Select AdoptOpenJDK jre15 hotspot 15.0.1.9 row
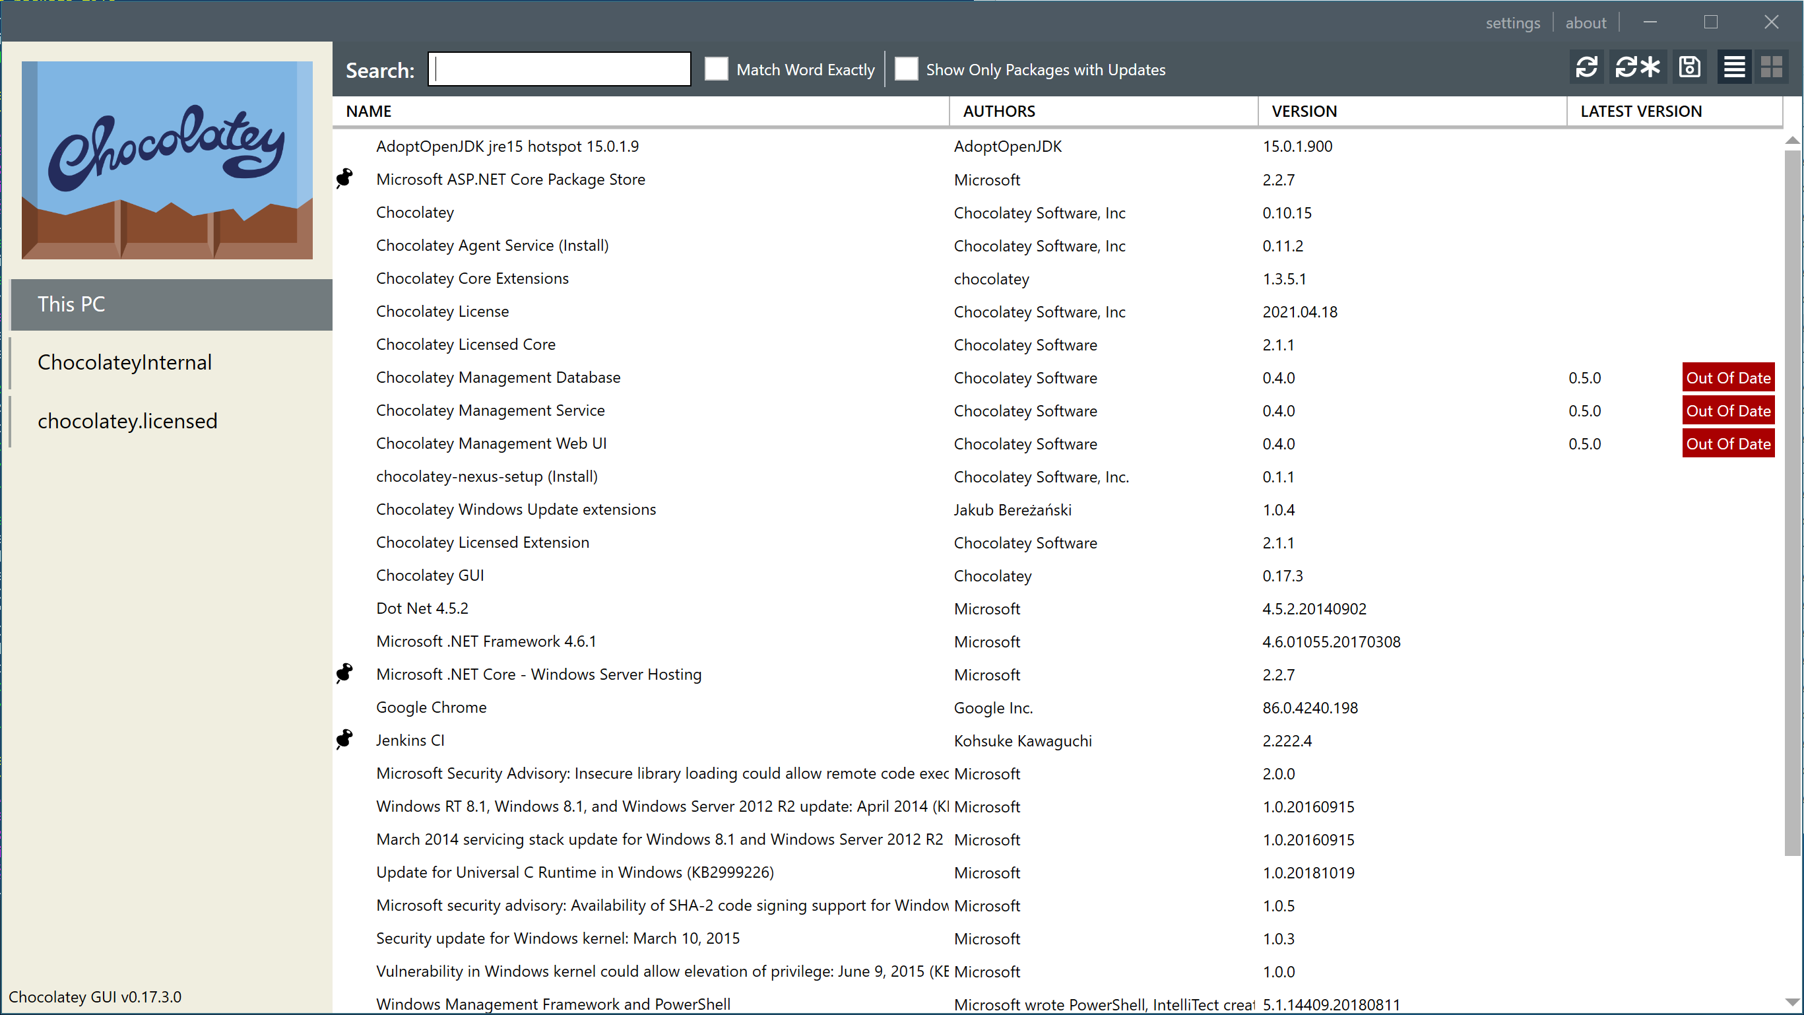The height and width of the screenshot is (1015, 1804). tap(1058, 147)
